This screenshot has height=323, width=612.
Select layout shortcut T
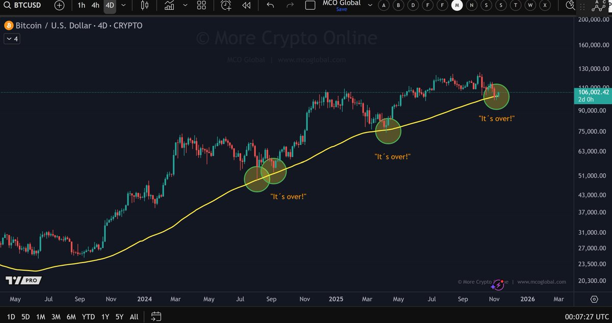pyautogui.click(x=517, y=6)
